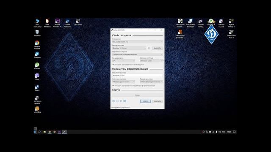Select the Grand Theft Auto V shortcut
271x152 pixels.
coord(231,34)
